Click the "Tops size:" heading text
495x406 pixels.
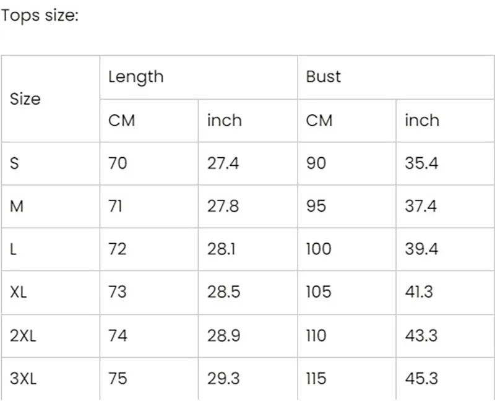(40, 15)
